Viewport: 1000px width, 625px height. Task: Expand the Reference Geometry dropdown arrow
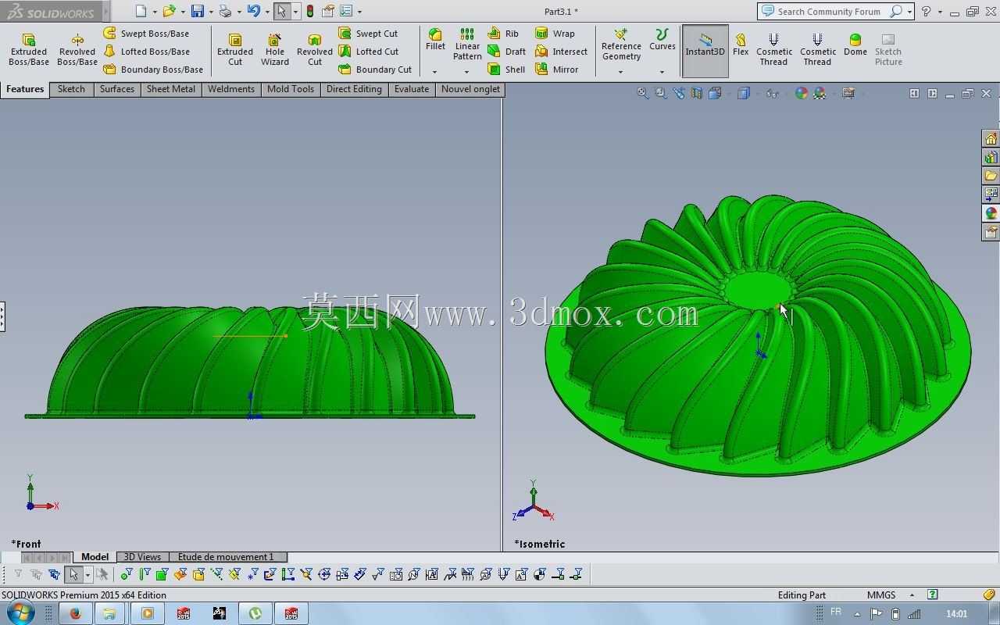[621, 72]
